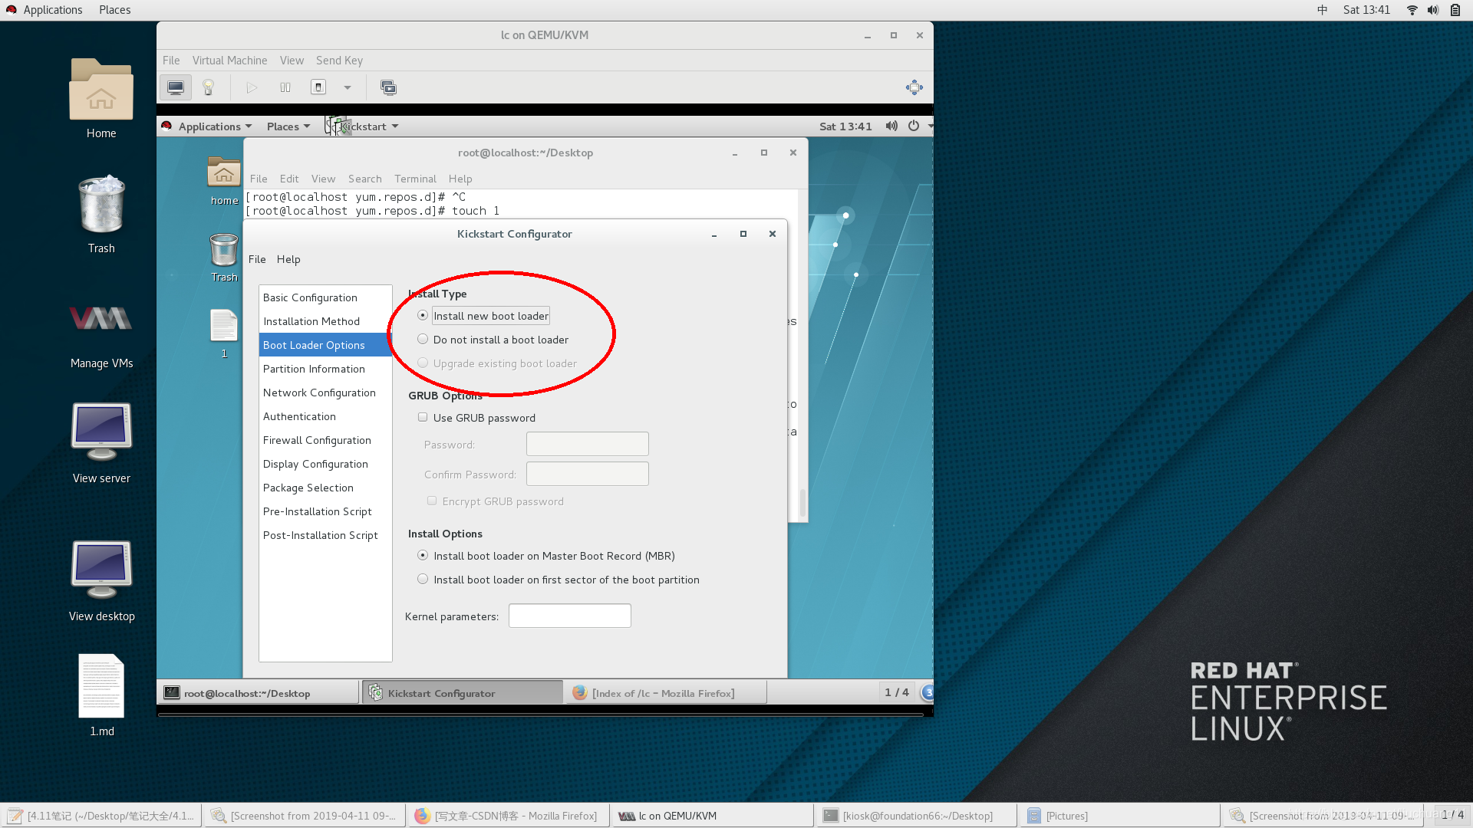Open the snapshots manager icon
1473x828 pixels.
pyautogui.click(x=388, y=87)
